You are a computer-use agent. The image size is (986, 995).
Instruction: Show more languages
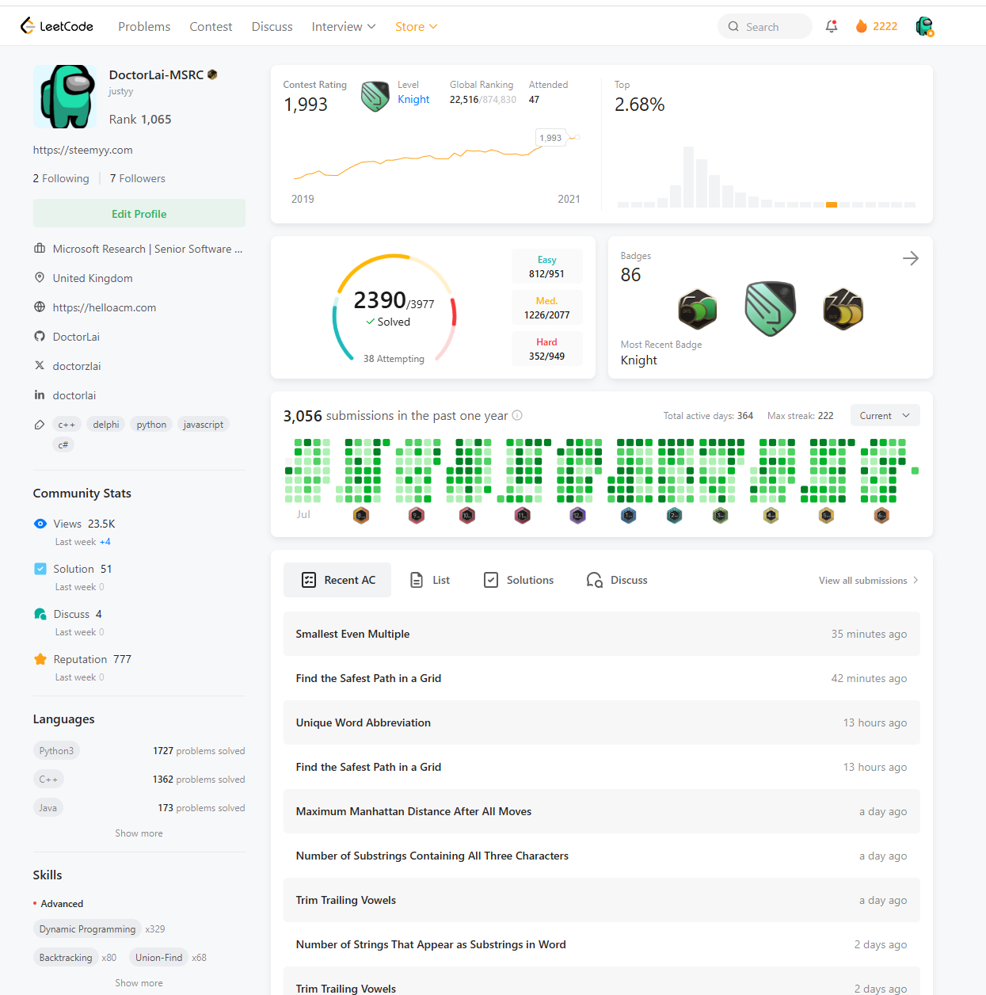tap(139, 833)
